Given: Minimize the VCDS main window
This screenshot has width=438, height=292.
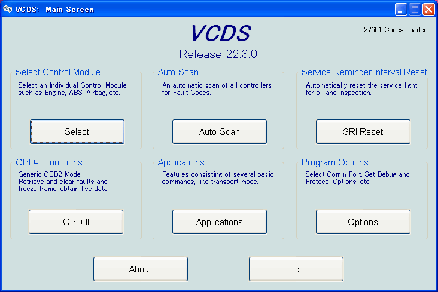Looking at the screenshot, I should click(x=401, y=9).
